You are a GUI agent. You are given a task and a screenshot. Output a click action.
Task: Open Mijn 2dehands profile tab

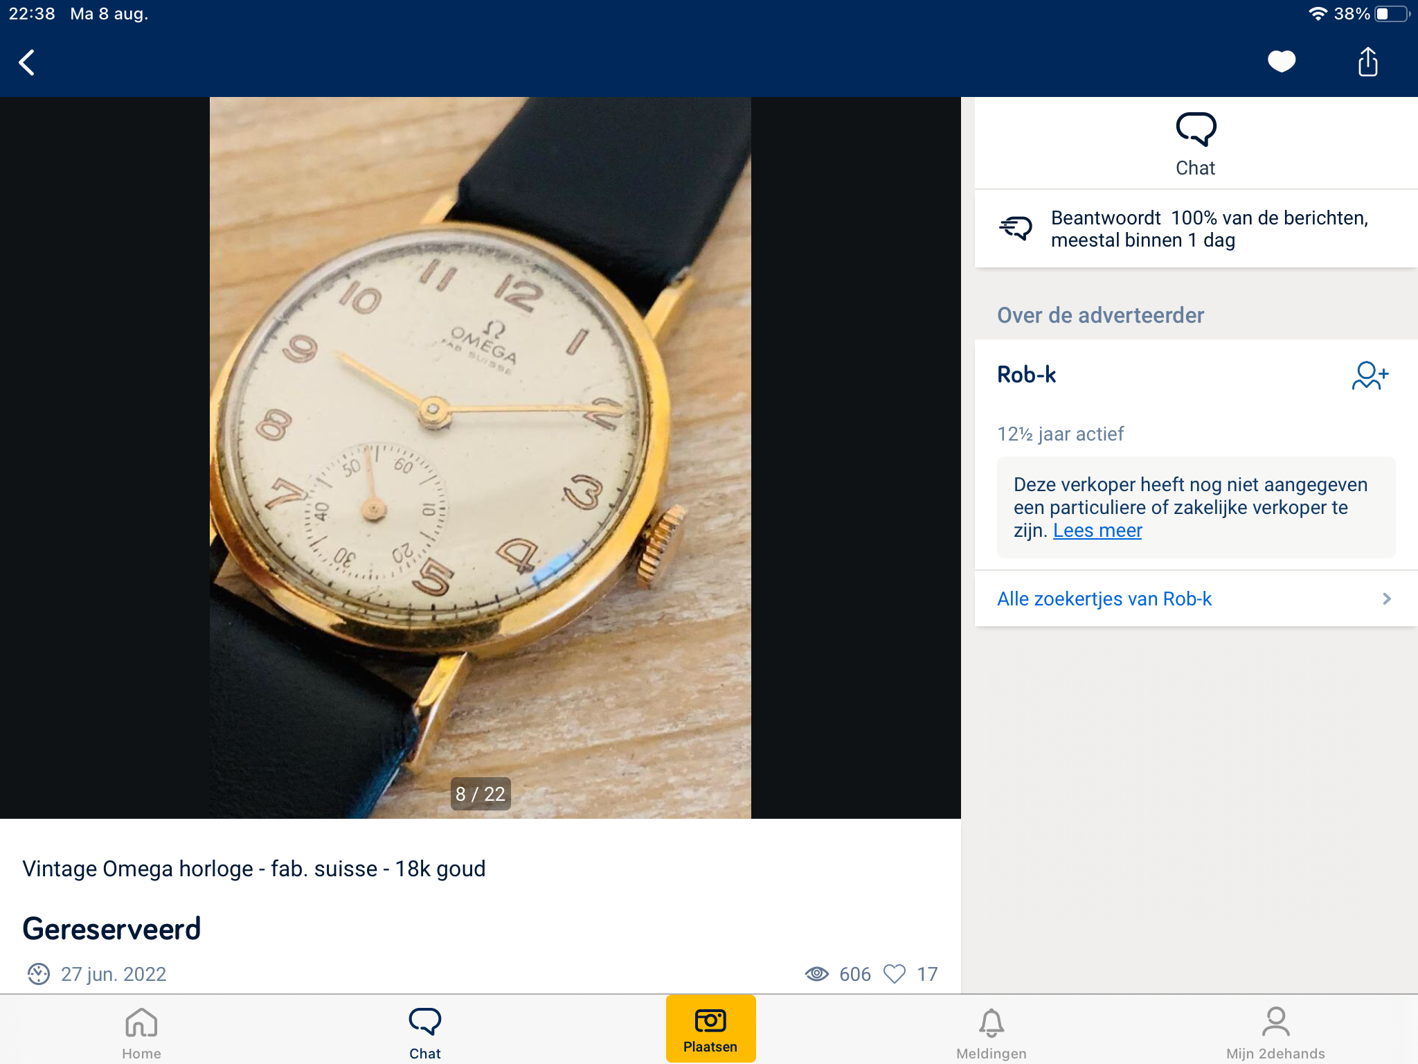pyautogui.click(x=1275, y=1032)
